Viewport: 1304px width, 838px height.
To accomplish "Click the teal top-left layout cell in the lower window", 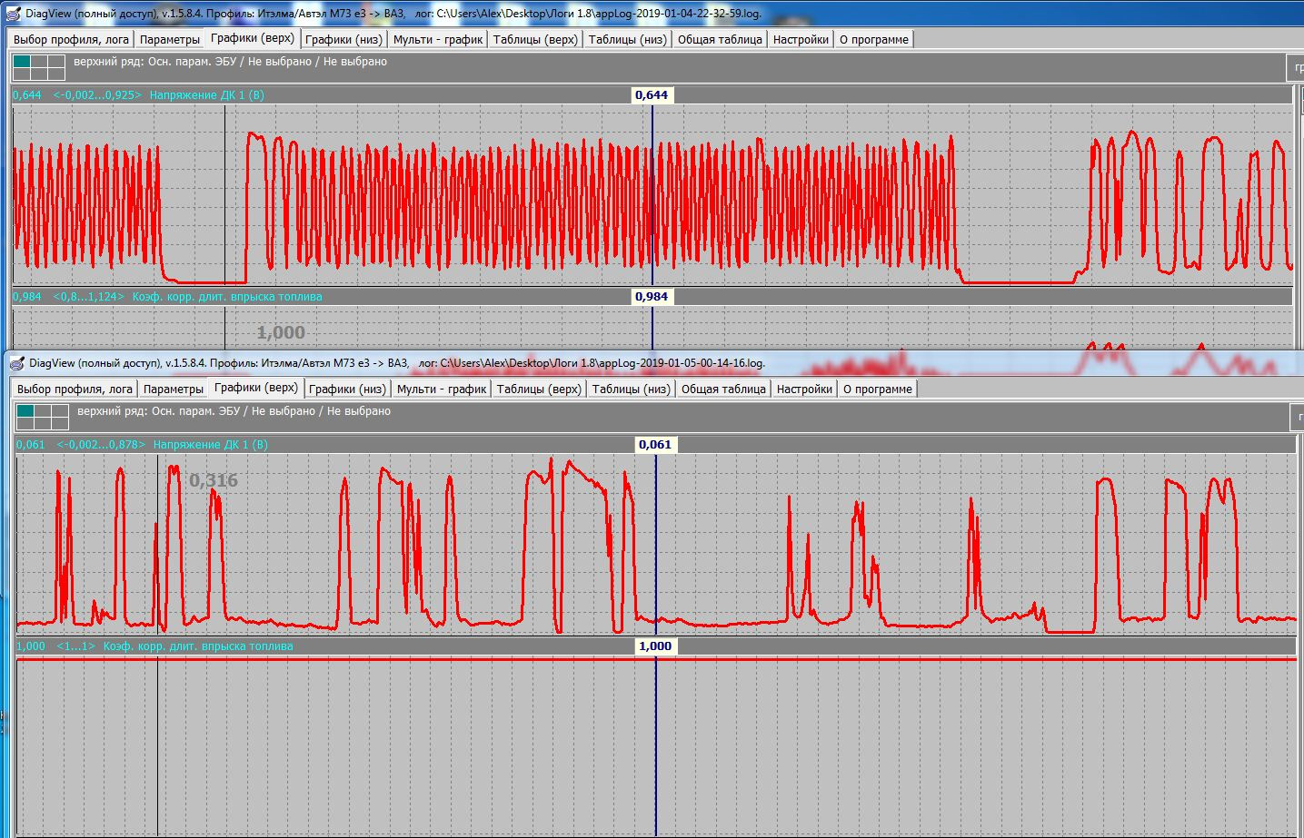I will tap(25, 411).
